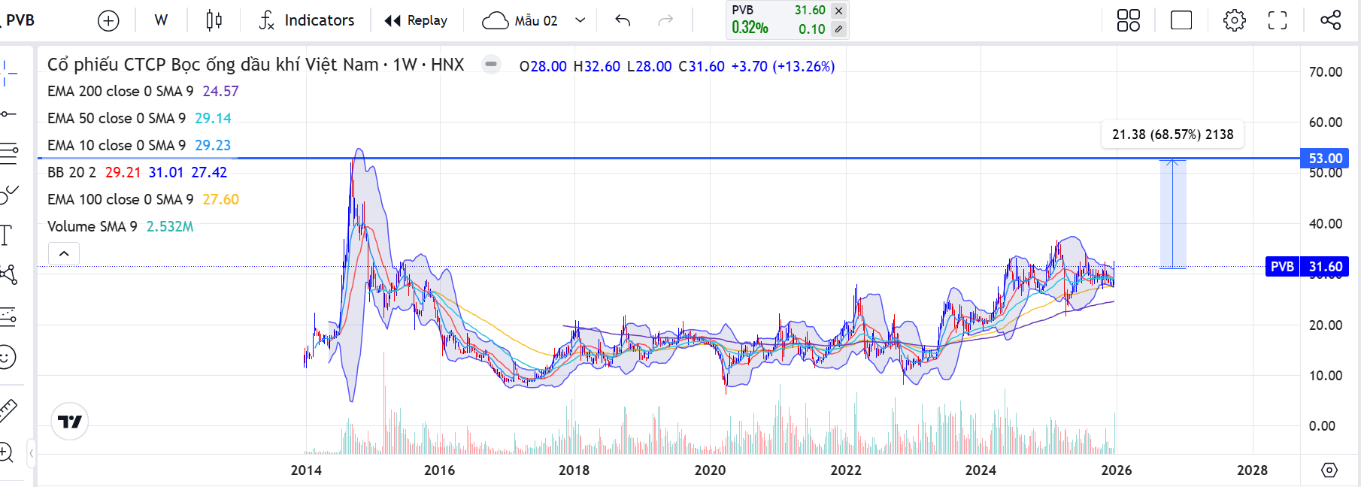Click the 2016 time axis label

pyautogui.click(x=439, y=470)
